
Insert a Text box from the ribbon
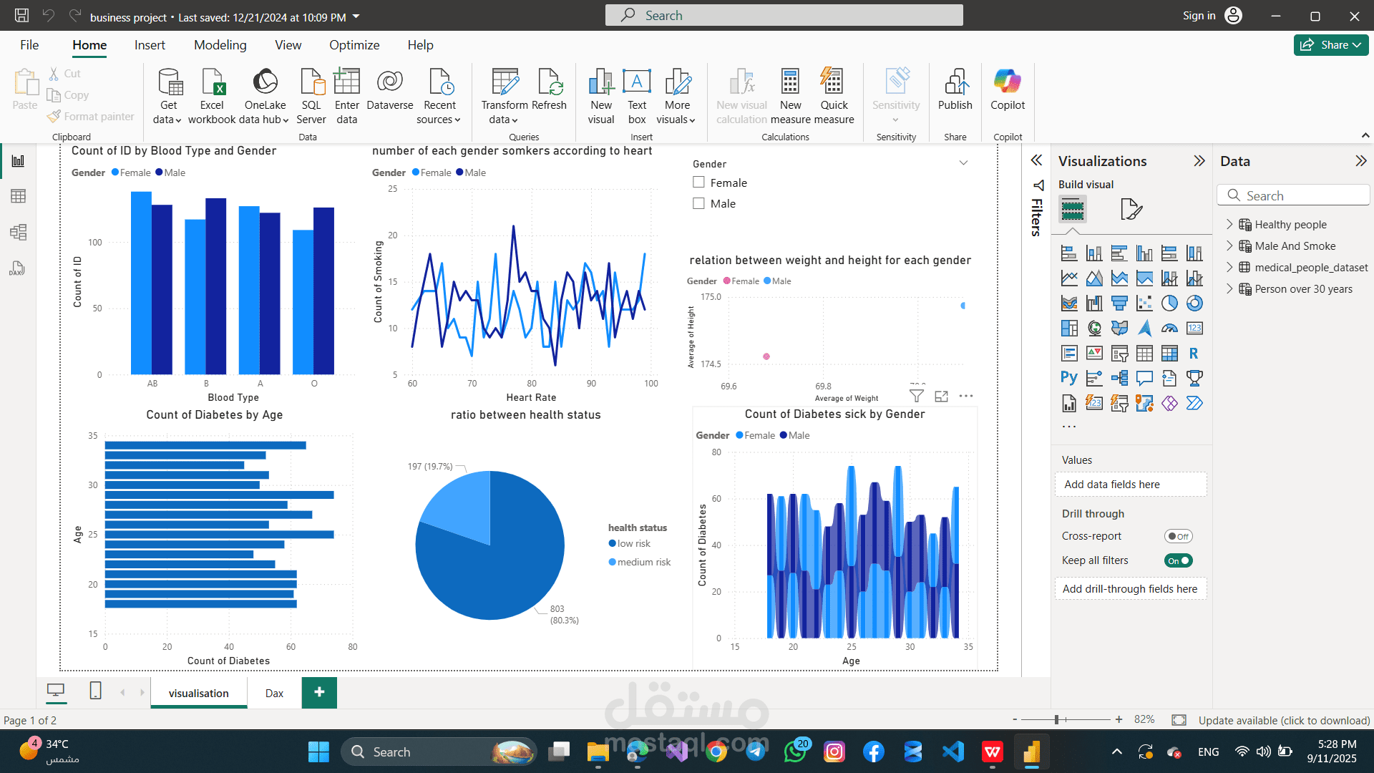click(x=636, y=93)
